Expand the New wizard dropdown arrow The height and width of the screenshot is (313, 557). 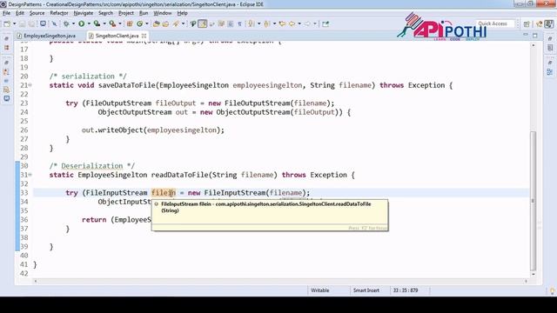pyautogui.click(x=14, y=23)
